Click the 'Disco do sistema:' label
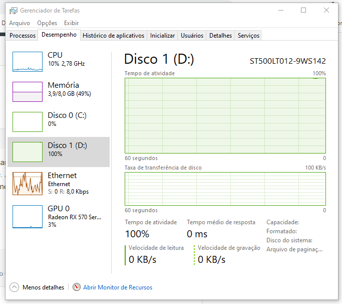Screen dimensions: 342x304 [289, 240]
